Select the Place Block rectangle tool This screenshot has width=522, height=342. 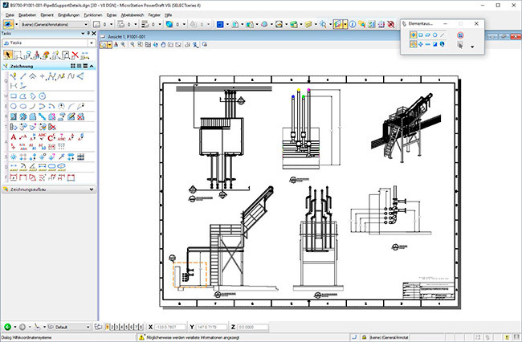pyautogui.click(x=11, y=96)
